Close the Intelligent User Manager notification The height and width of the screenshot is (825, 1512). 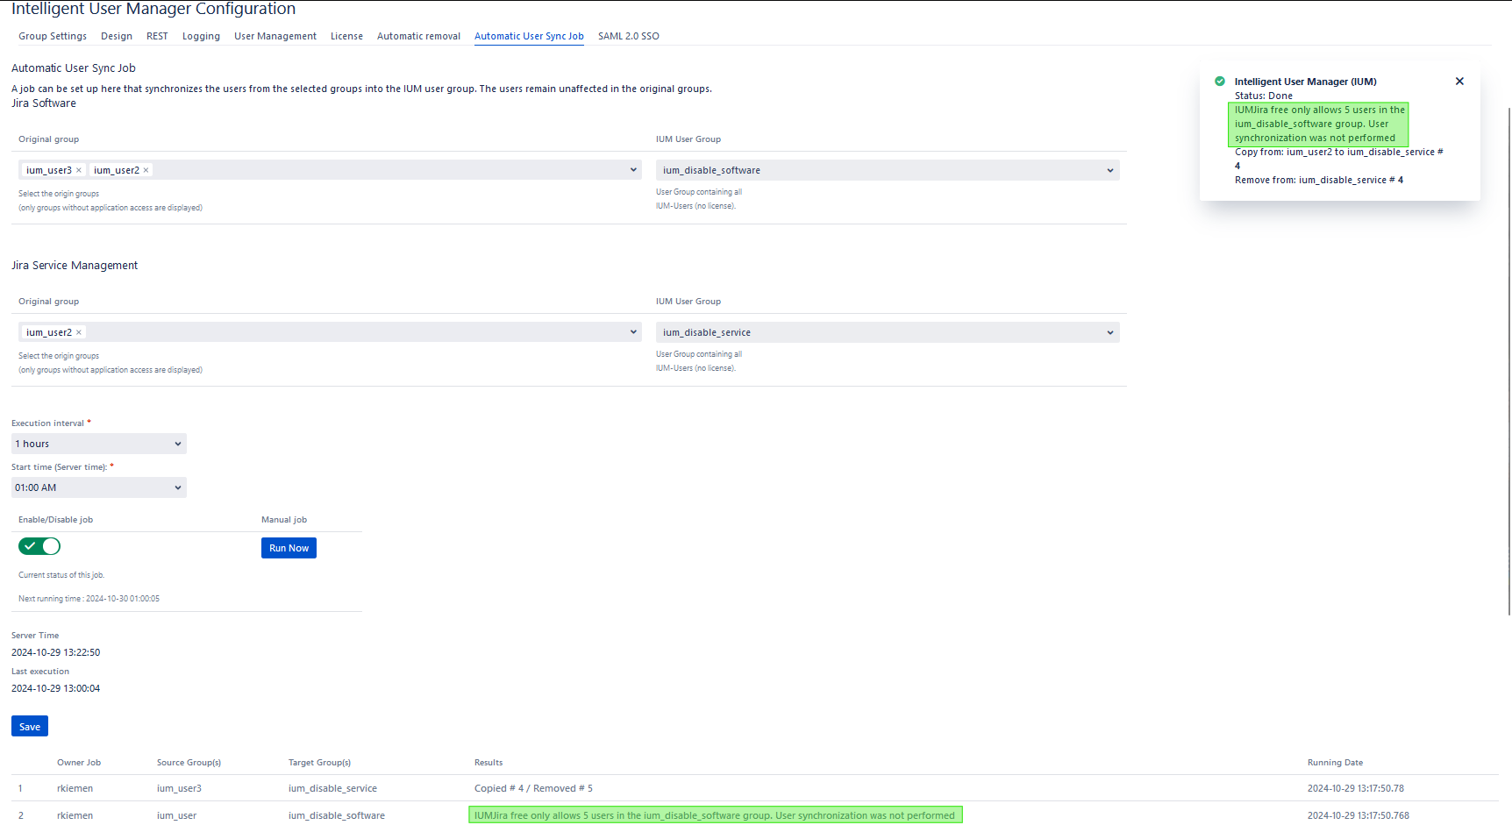[x=1459, y=82]
